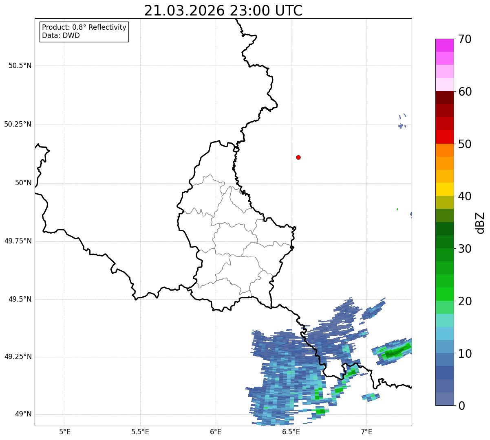Screen dimensions: 490x440
Task: Click the dark green radar echo near 7.2°E
Action: [x=394, y=352]
